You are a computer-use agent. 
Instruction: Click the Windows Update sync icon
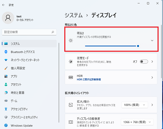(x=6, y=125)
